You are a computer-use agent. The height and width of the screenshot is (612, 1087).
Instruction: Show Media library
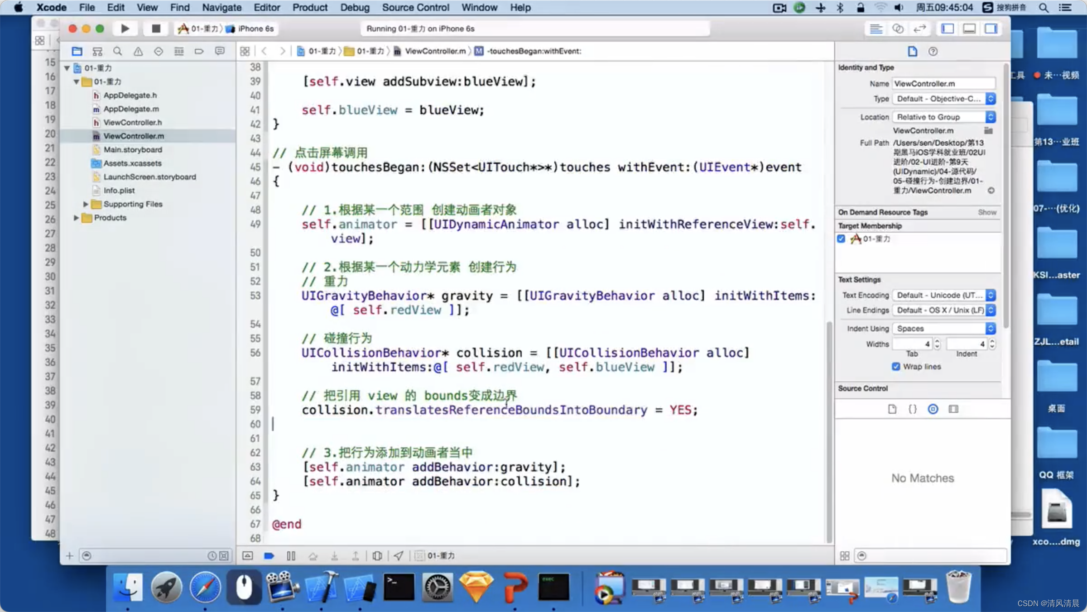[953, 409]
